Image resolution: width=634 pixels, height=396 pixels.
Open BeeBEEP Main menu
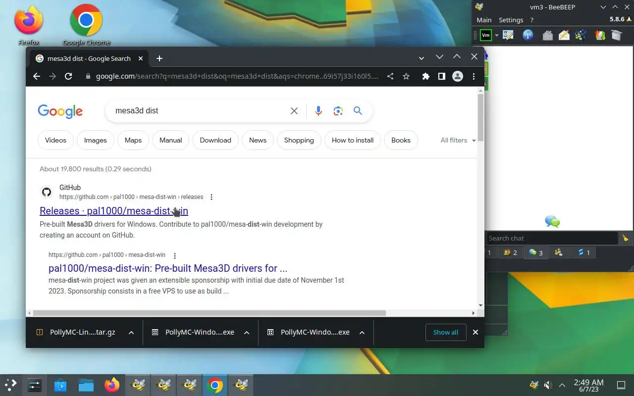point(484,20)
